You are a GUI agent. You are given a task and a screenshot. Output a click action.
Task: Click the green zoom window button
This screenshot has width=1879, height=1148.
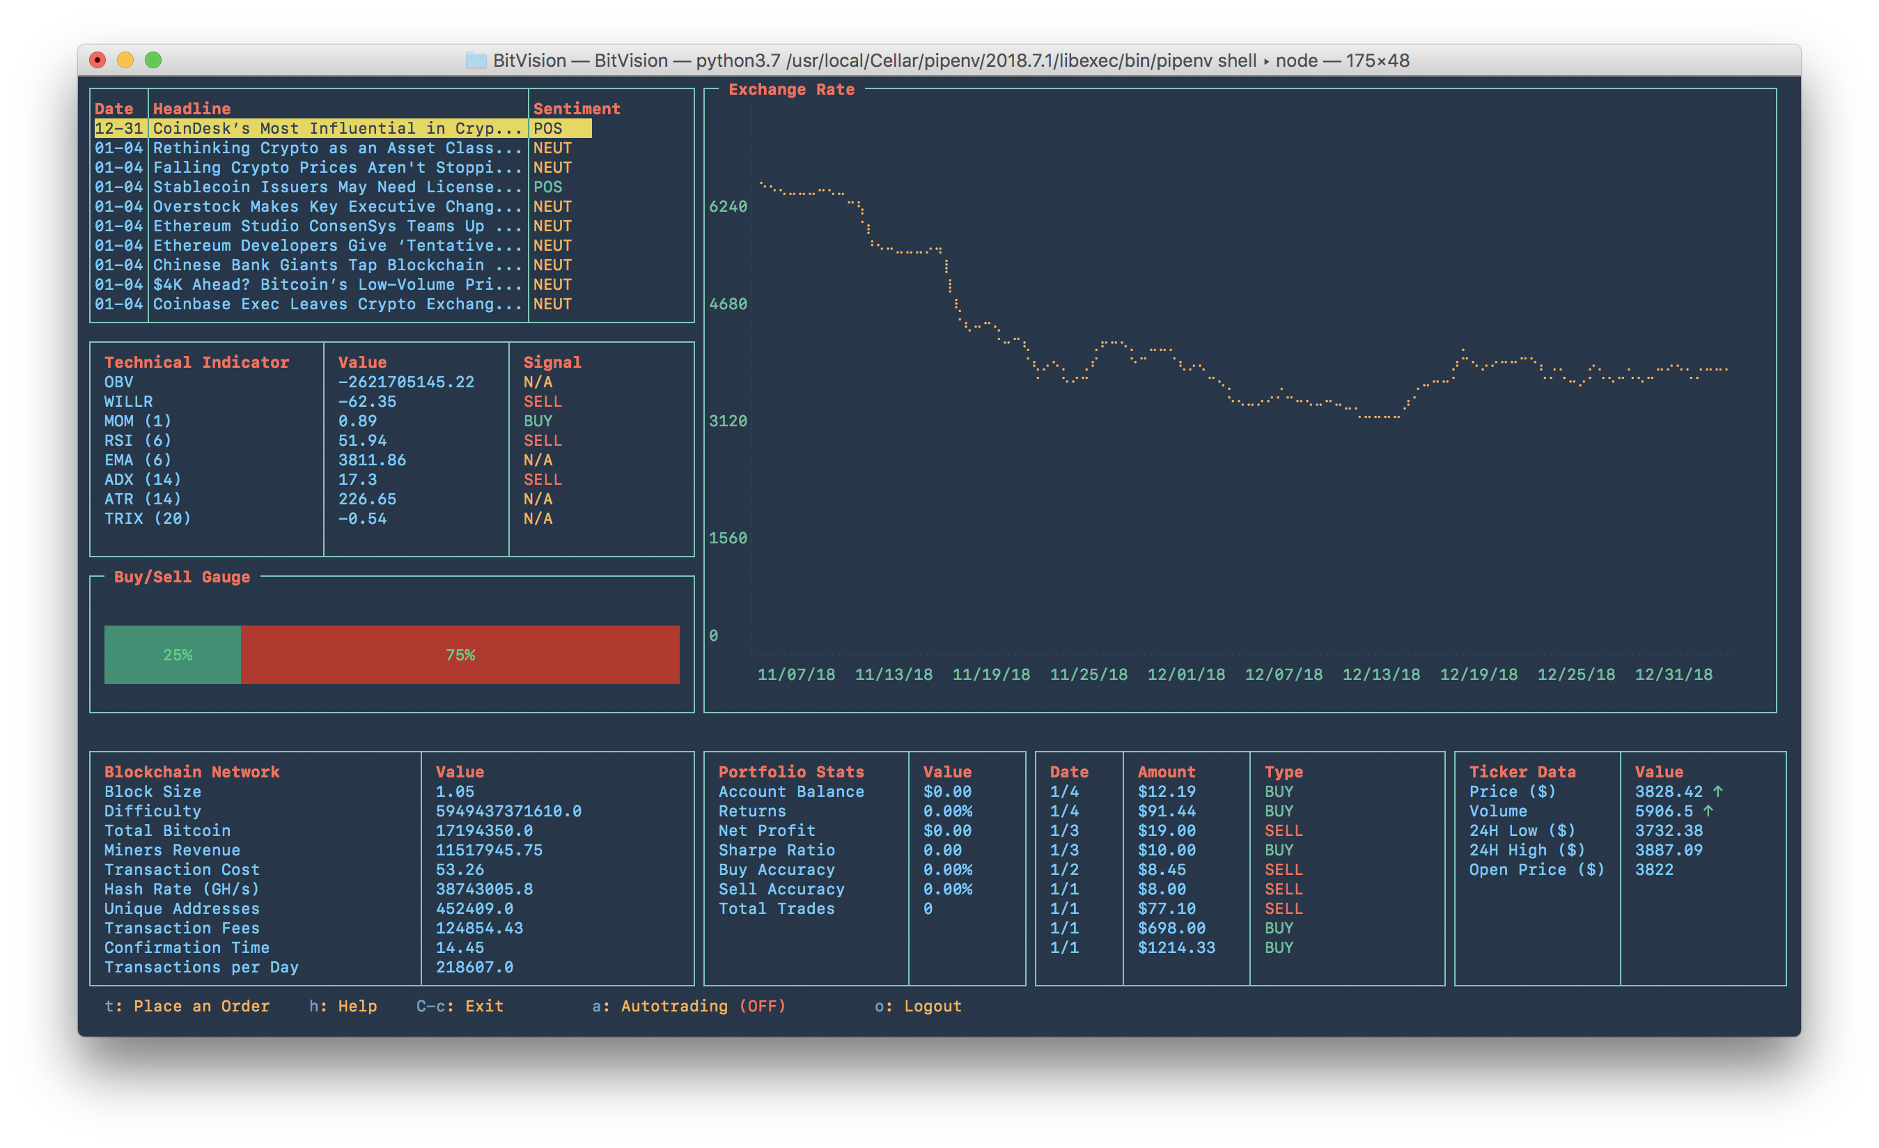(153, 61)
